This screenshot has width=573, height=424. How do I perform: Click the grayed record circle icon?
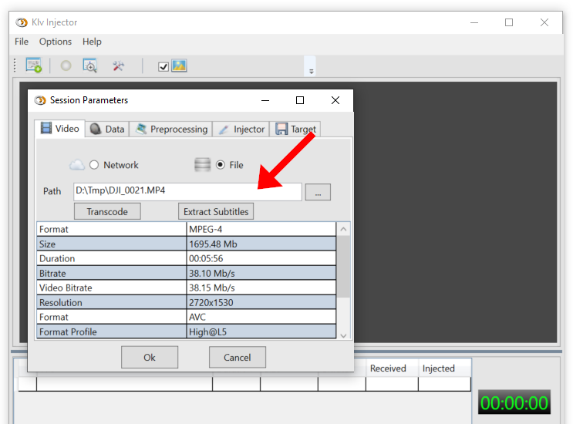point(66,66)
